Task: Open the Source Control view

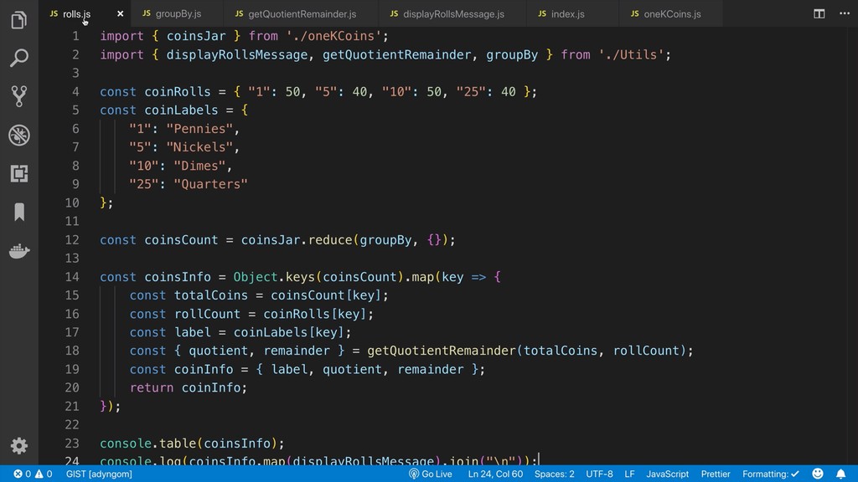Action: pyautogui.click(x=18, y=96)
